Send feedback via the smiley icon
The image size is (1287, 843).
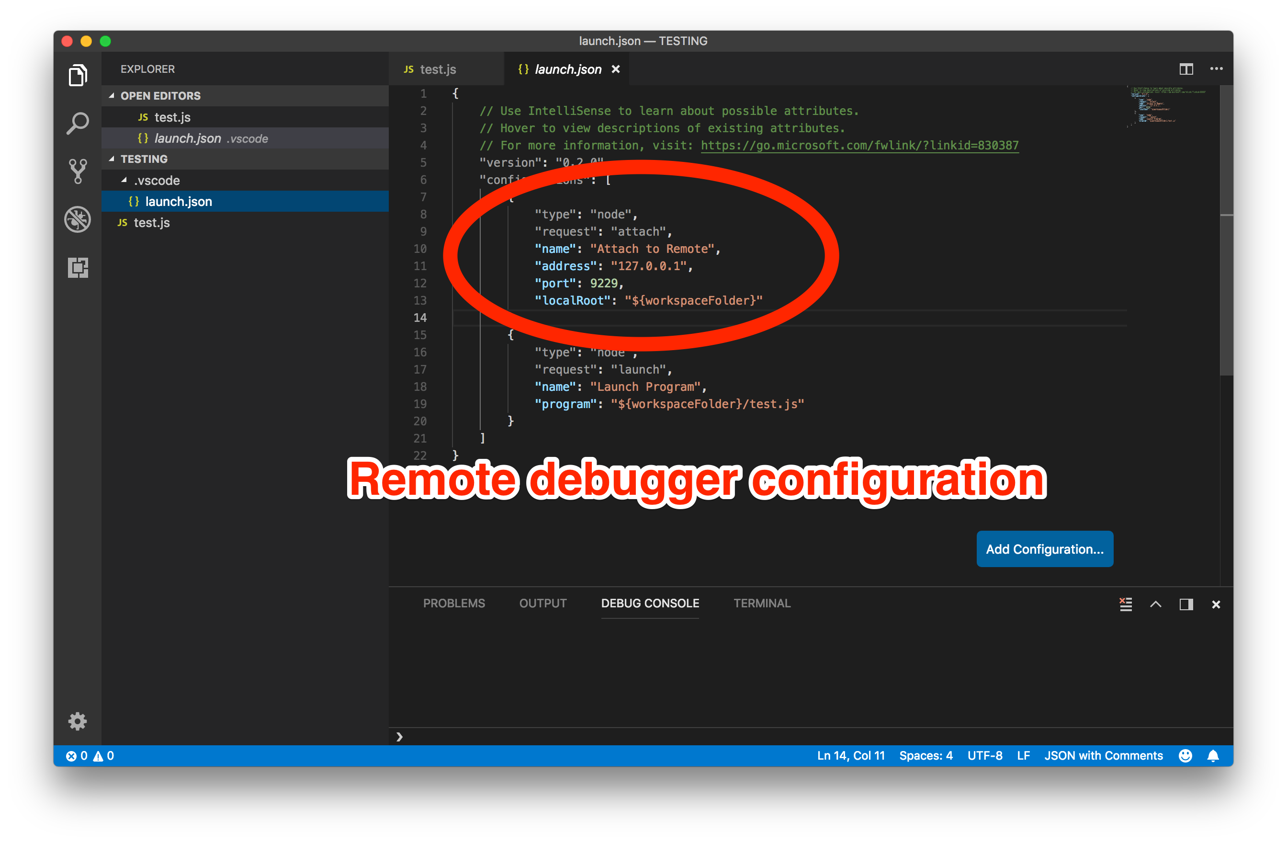[1185, 755]
